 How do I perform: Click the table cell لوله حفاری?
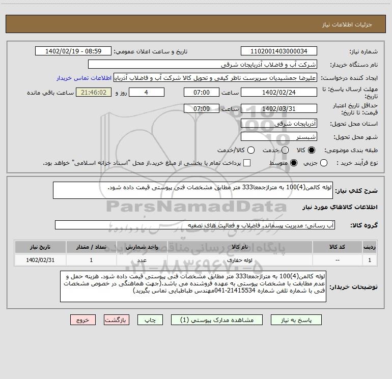240,260
